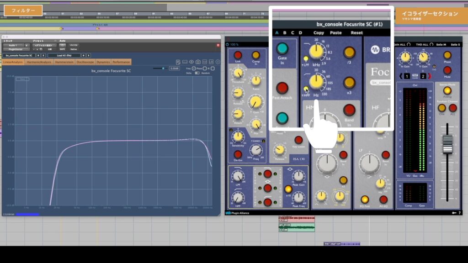Toggle the Mute button in bx_console
Viewport: 468px width, 263px height.
click(x=447, y=70)
